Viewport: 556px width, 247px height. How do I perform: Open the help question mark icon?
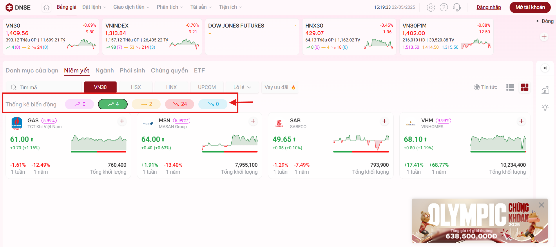tap(444, 7)
